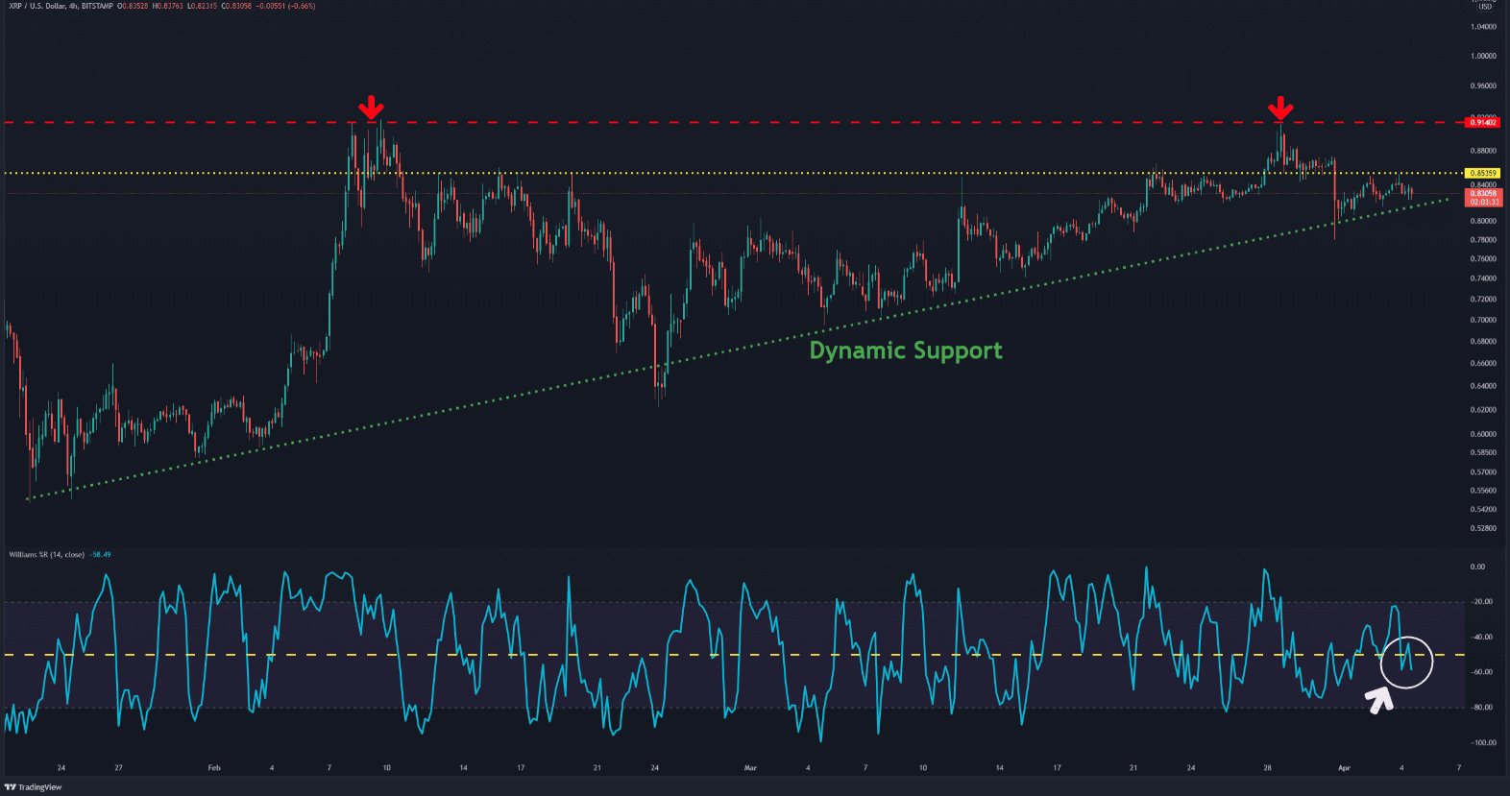Click the red 0.91402 price label

click(1482, 123)
